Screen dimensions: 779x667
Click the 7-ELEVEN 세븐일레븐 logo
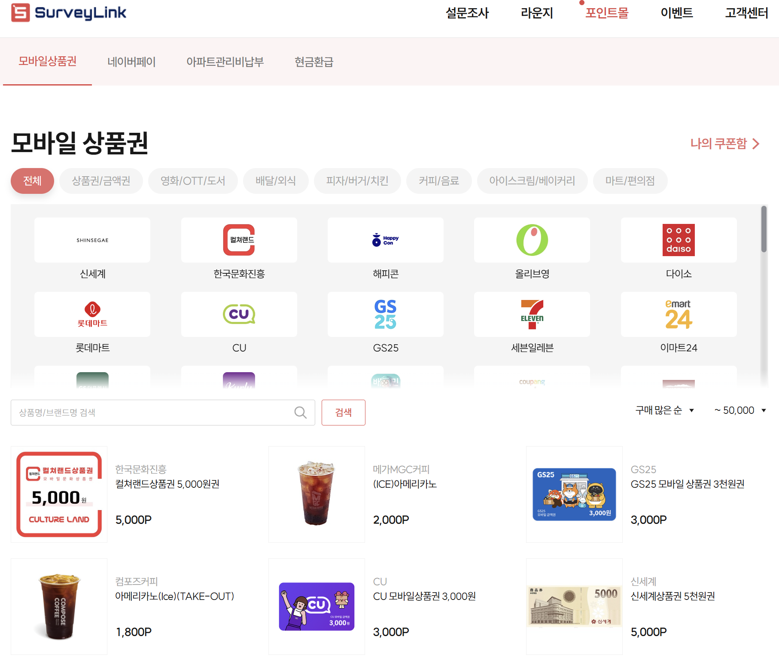pos(532,314)
